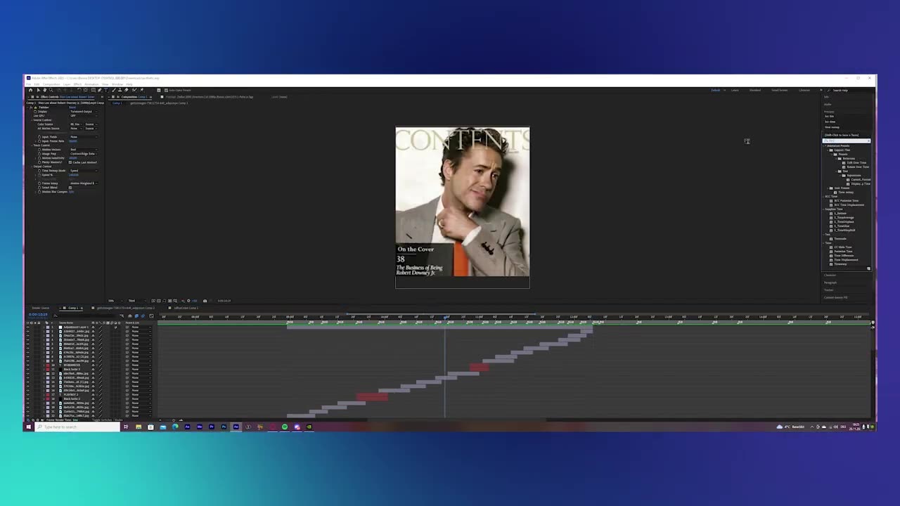Open the Frame Interp dropdown
900x506 pixels.
pos(84,183)
